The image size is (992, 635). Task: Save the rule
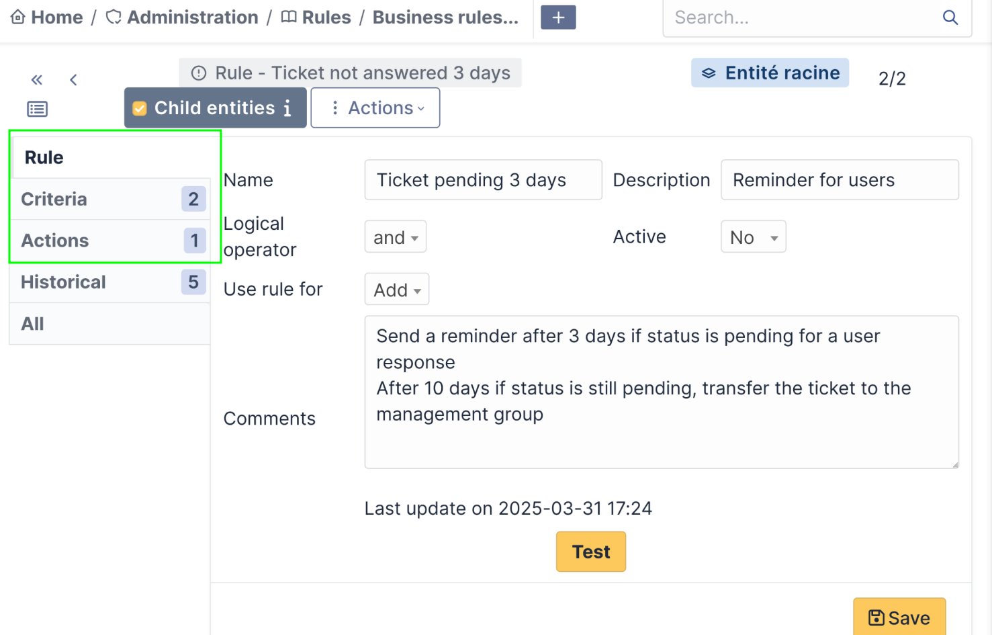899,618
